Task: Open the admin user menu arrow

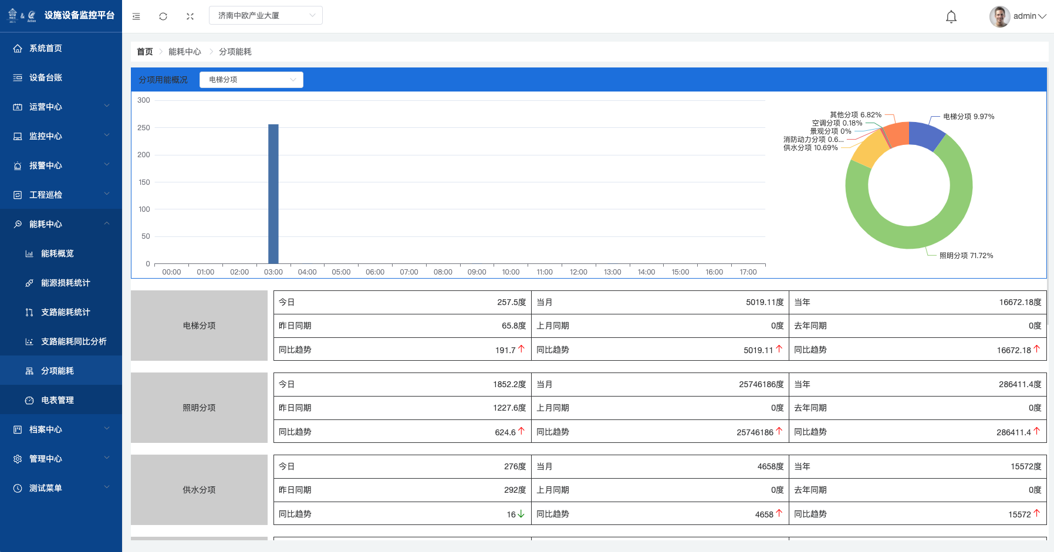Action: pyautogui.click(x=1042, y=16)
